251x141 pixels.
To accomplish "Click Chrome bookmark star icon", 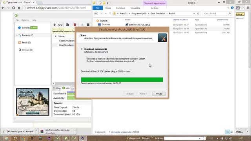I will click(242, 8).
